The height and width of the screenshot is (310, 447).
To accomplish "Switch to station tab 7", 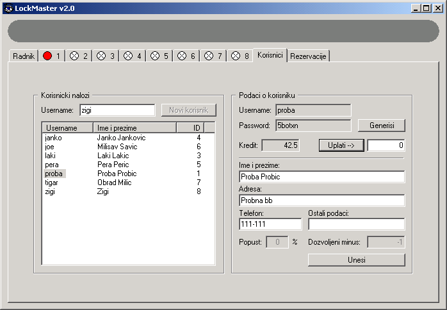I will click(x=213, y=56).
